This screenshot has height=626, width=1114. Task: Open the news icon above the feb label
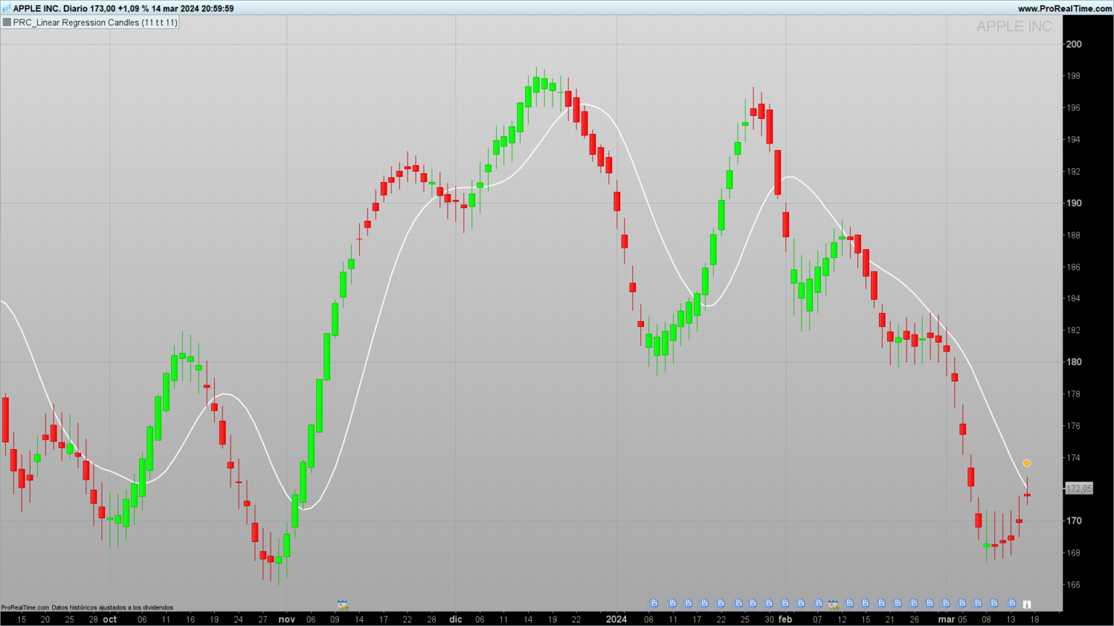(785, 604)
